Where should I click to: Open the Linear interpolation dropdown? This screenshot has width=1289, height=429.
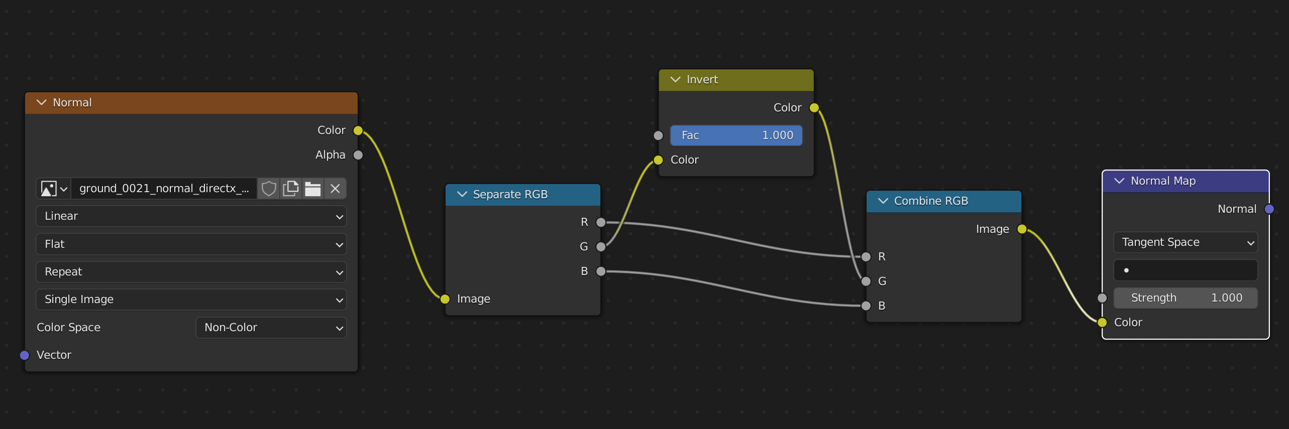tap(191, 216)
